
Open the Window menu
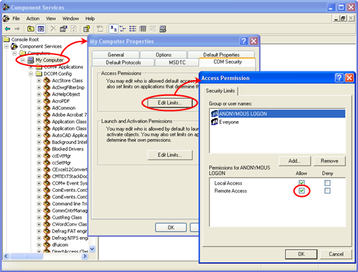[70, 19]
